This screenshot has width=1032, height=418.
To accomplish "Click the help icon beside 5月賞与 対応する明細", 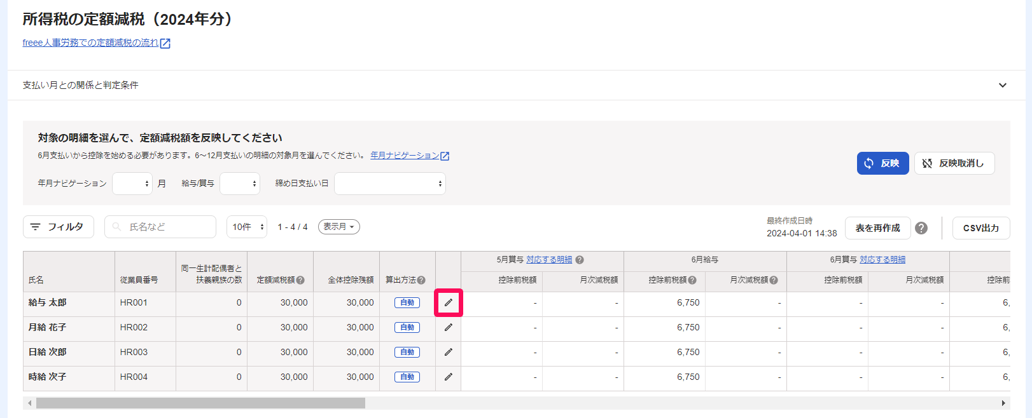I will coord(580,260).
